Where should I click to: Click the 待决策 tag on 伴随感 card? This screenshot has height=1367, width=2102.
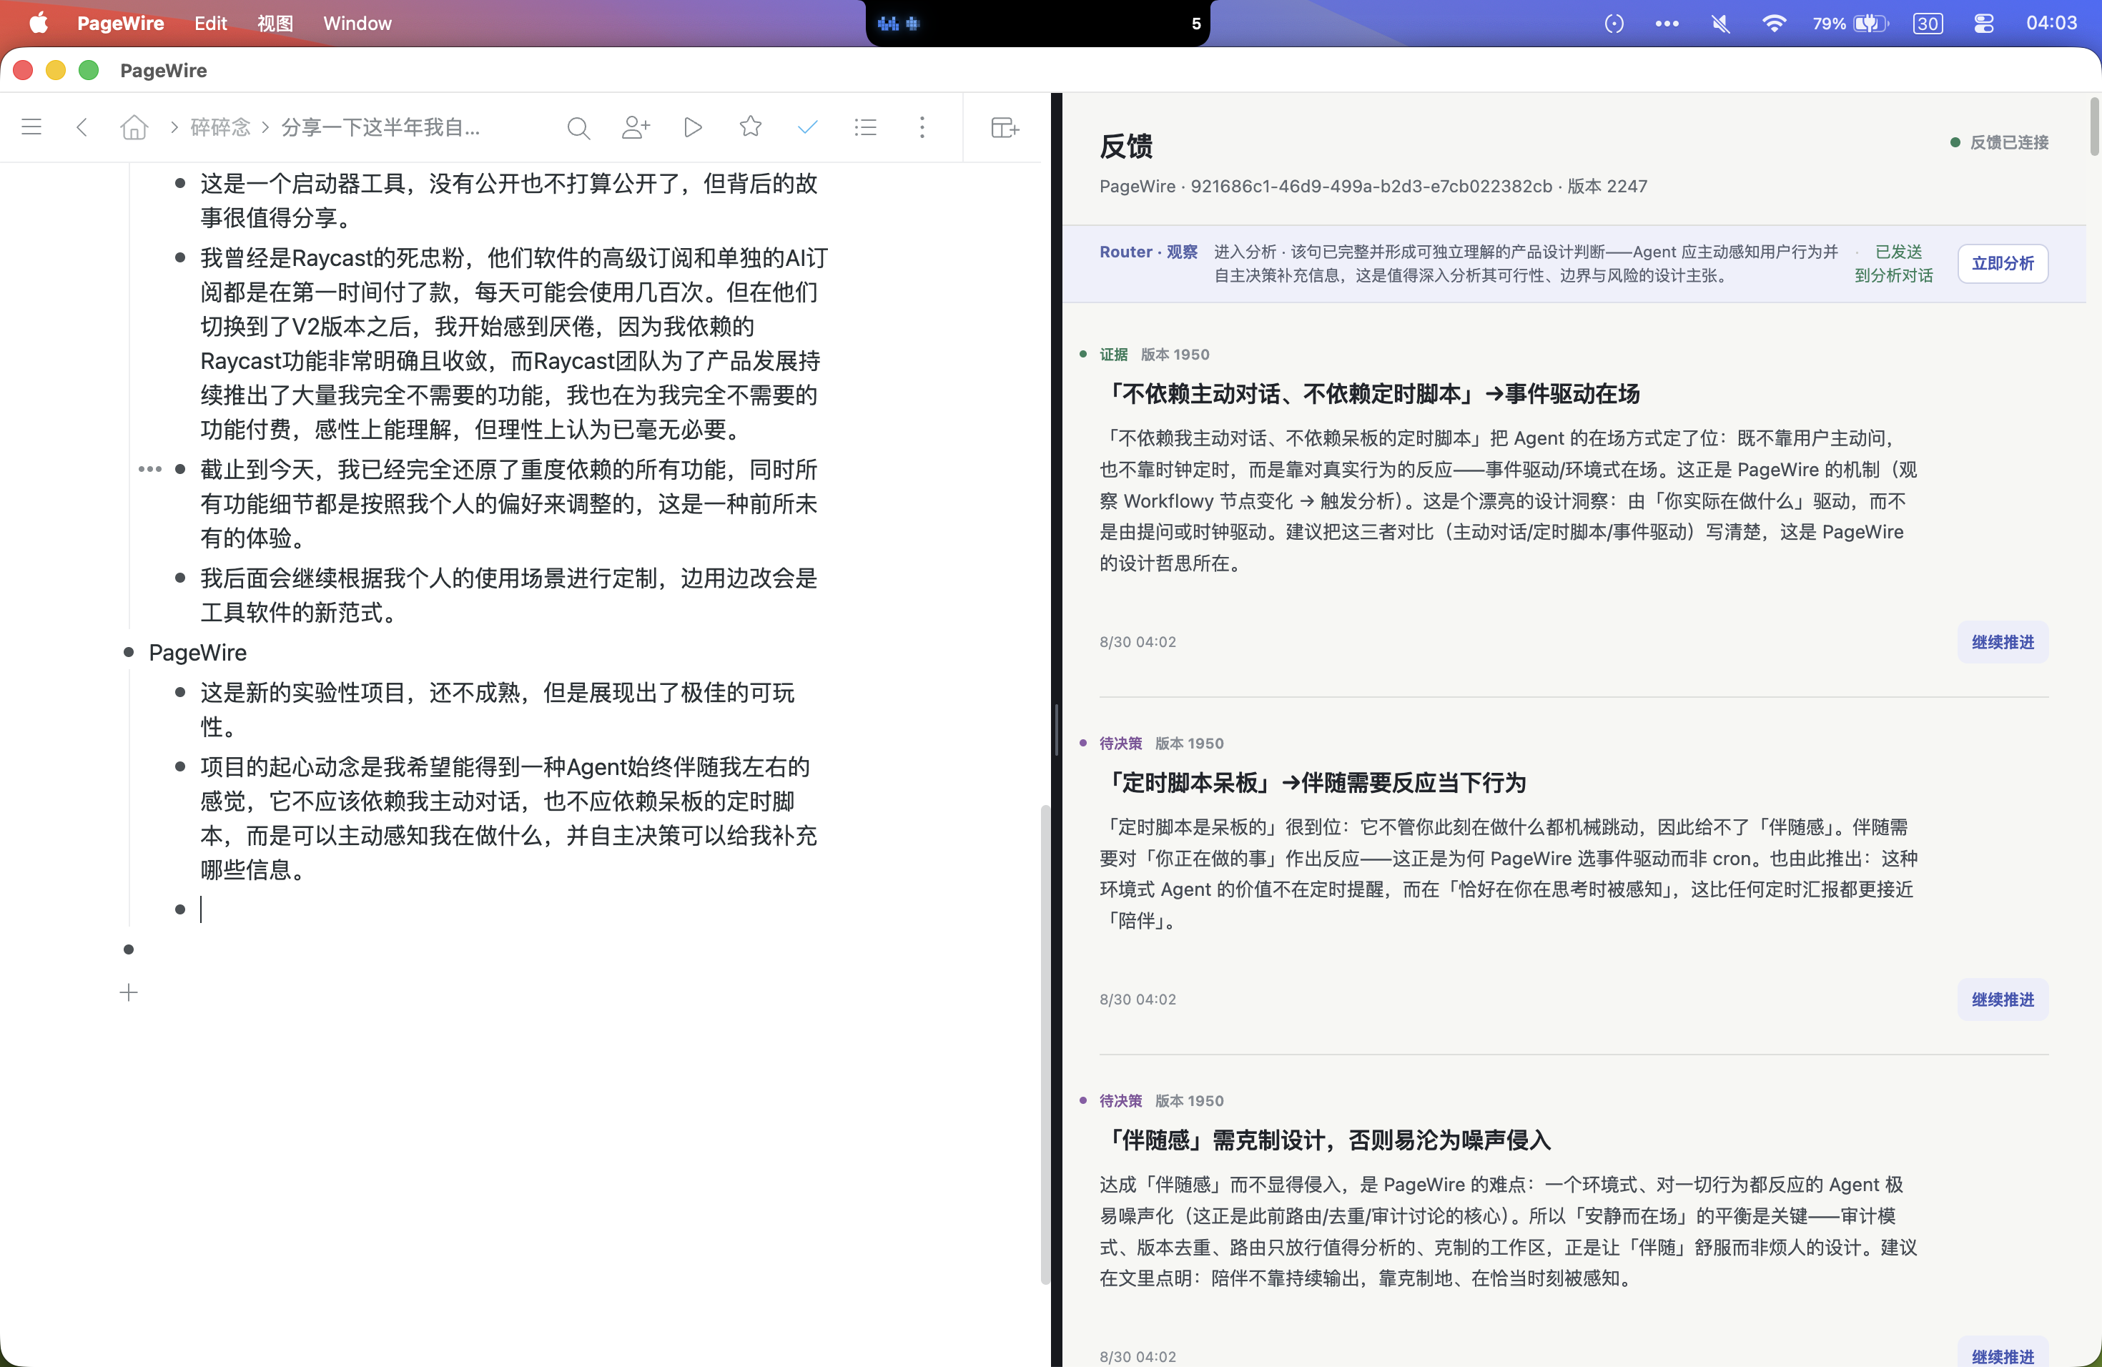[x=1120, y=1100]
